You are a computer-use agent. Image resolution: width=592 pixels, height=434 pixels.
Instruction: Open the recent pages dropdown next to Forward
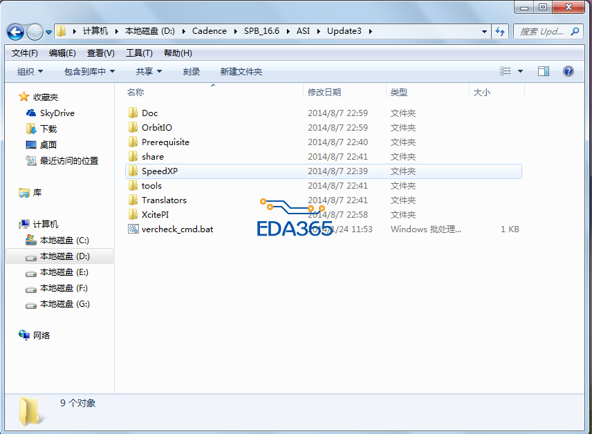(x=48, y=32)
